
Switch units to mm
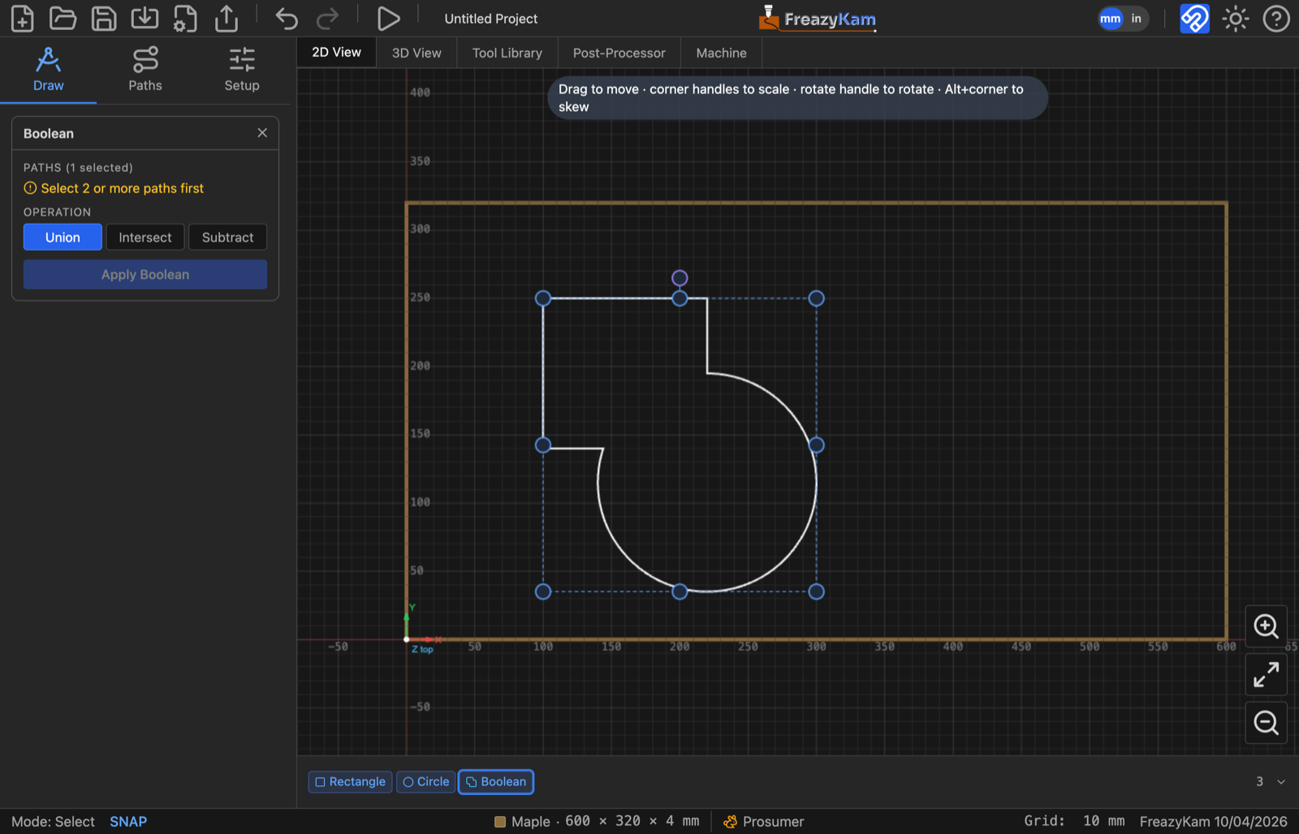pyautogui.click(x=1111, y=19)
